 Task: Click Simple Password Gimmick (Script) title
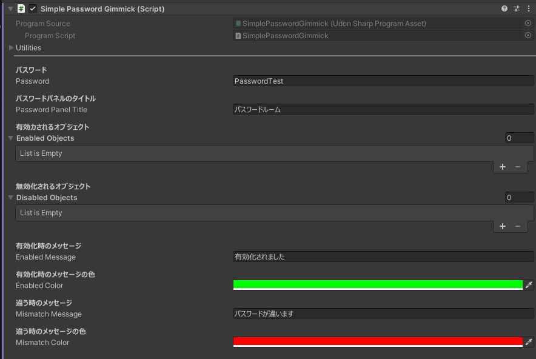102,9
